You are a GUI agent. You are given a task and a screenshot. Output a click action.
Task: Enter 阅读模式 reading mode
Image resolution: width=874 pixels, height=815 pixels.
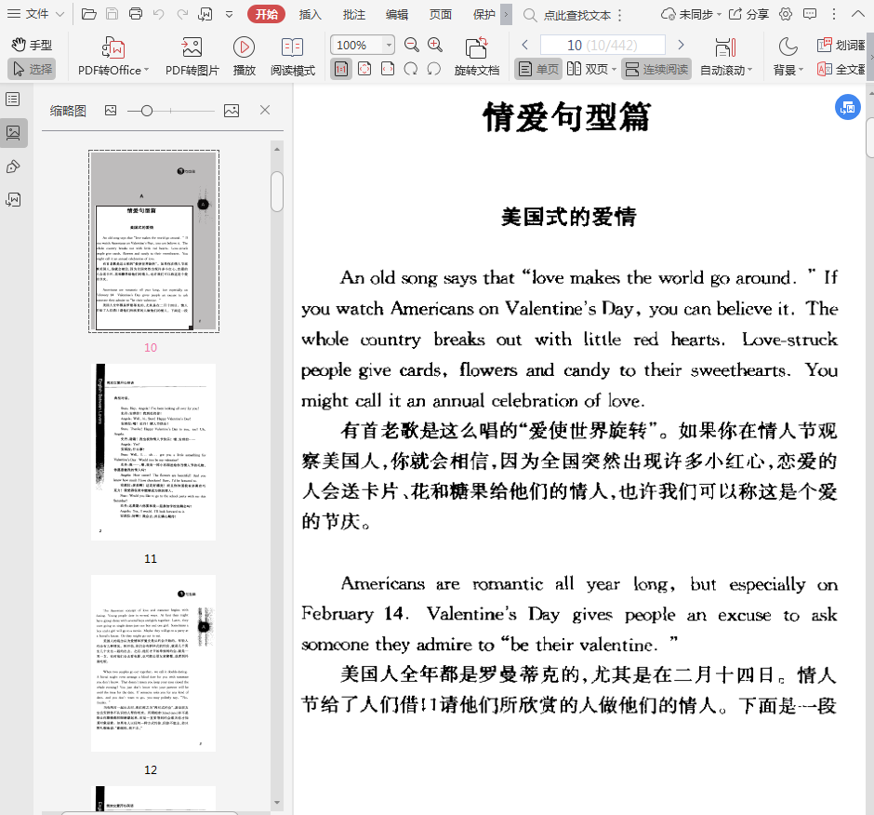[293, 56]
